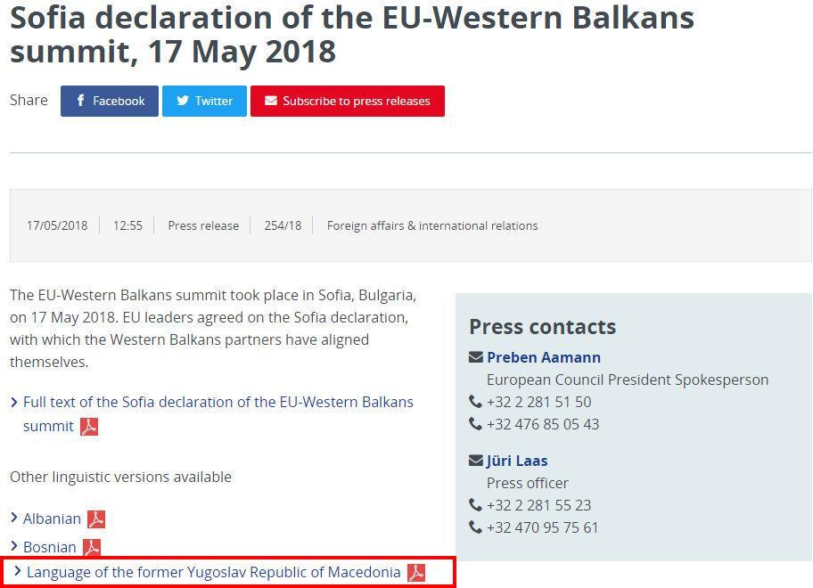Click envelope icon next to Preben Aamann
Image resolution: width=813 pixels, height=588 pixels.
pyautogui.click(x=476, y=357)
